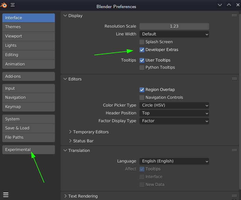Screen dimensions: 241x200
Task: Click the Translation panel drag handle
Action: [x=234, y=150]
